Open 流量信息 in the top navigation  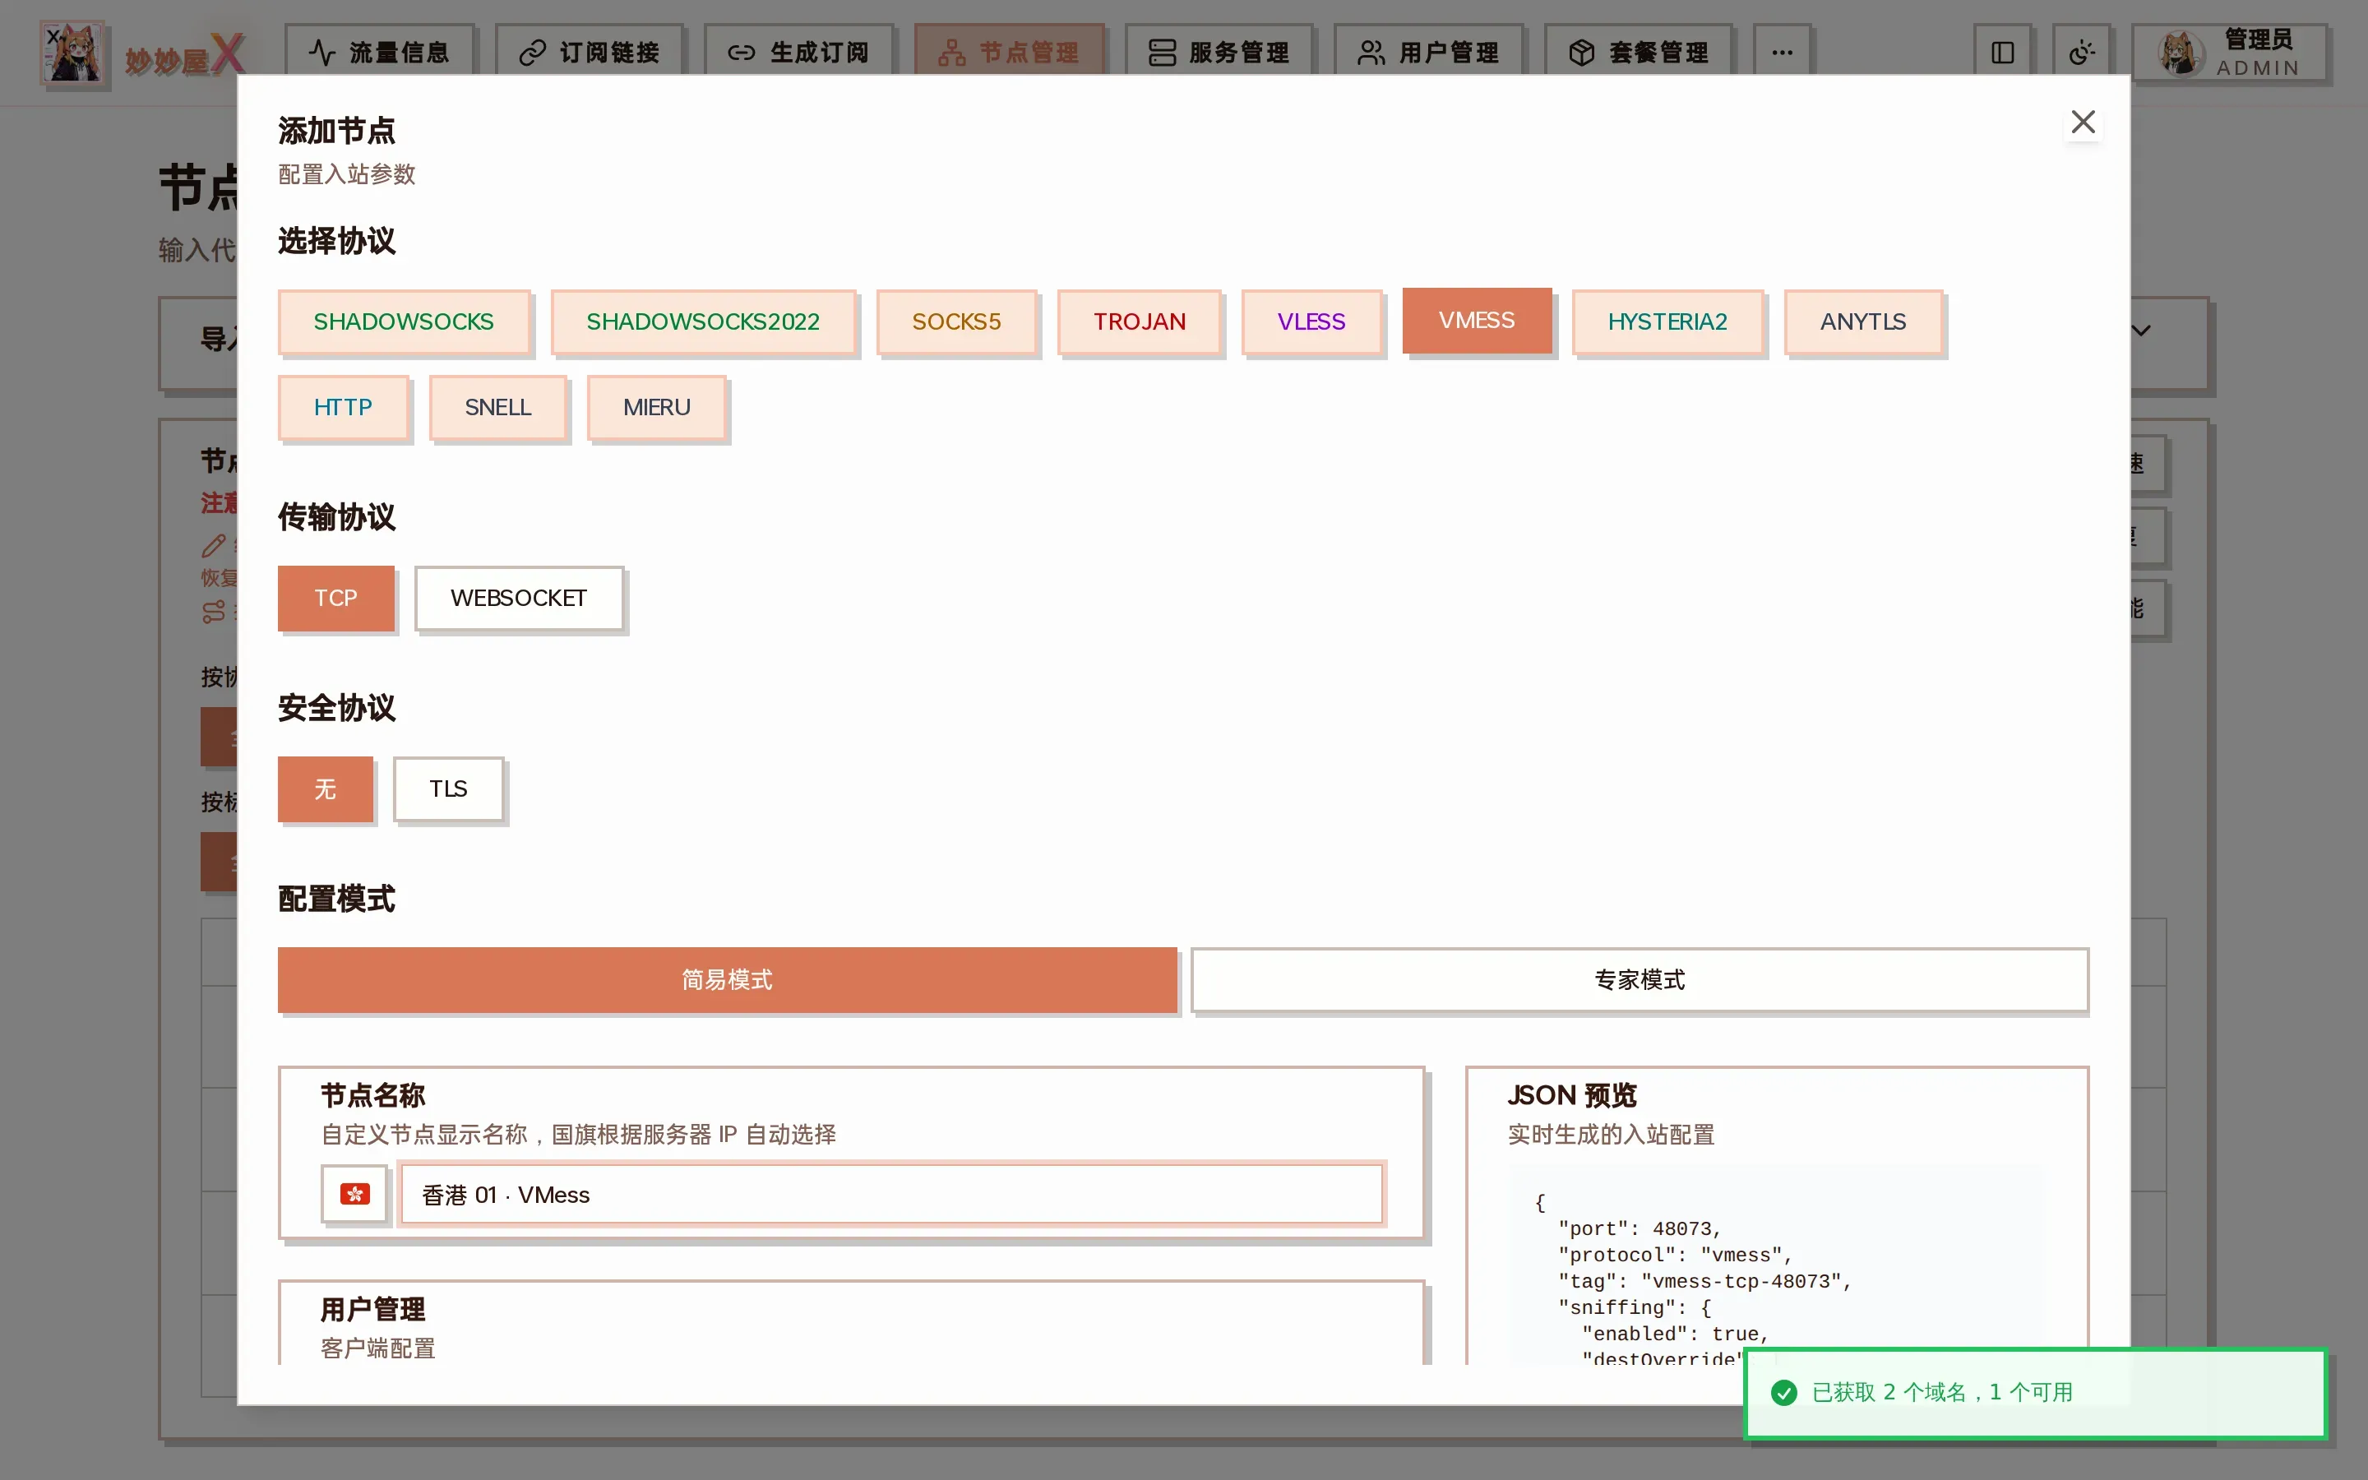pos(380,52)
